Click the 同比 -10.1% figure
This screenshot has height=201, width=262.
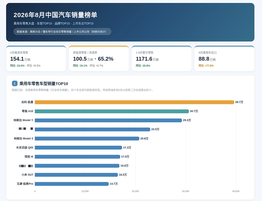coord(80,65)
